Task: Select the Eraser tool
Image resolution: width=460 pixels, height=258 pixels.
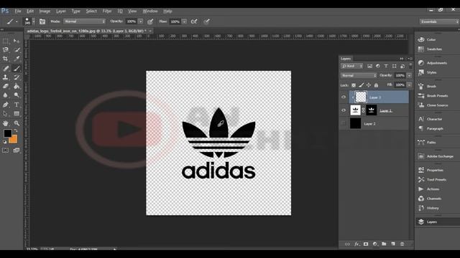Action: 5,86
